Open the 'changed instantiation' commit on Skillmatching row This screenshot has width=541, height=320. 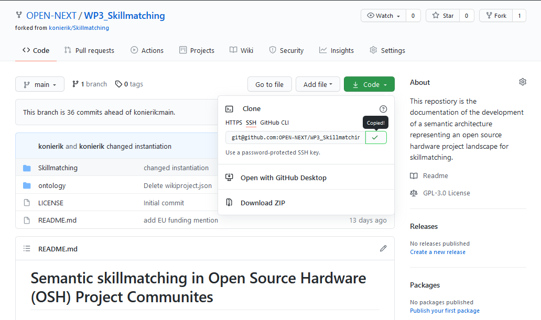176,168
